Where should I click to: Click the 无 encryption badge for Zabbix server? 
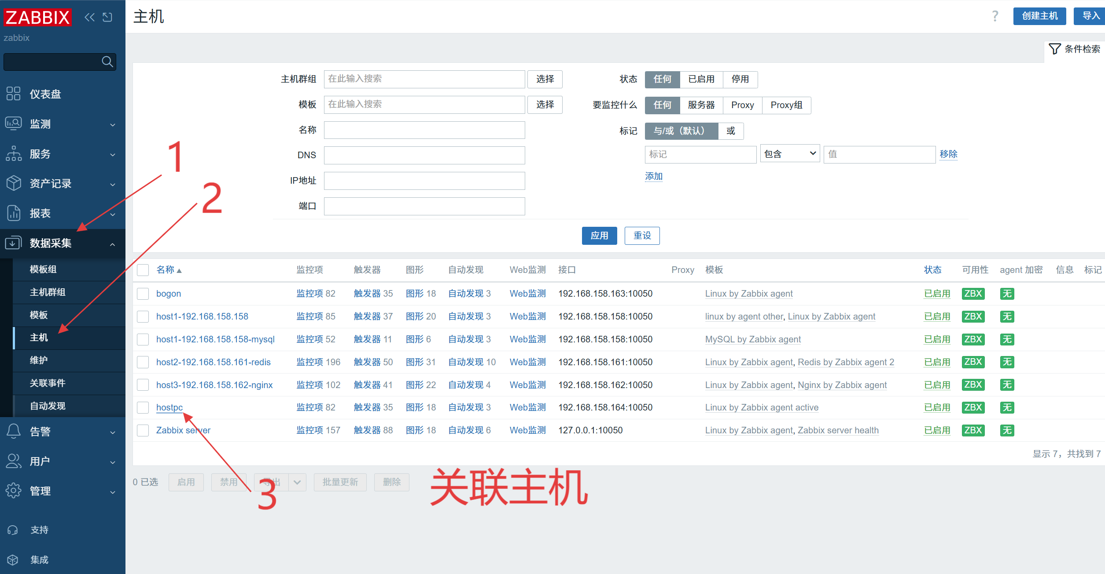pos(1007,430)
